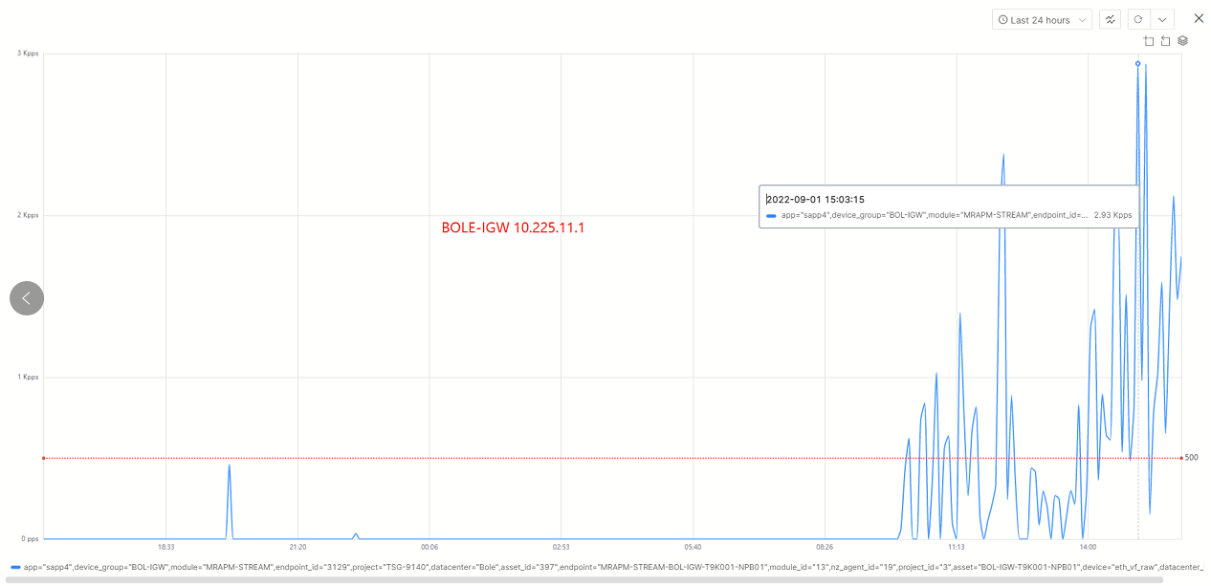Activate the area zoom selection tool

pos(1149,41)
